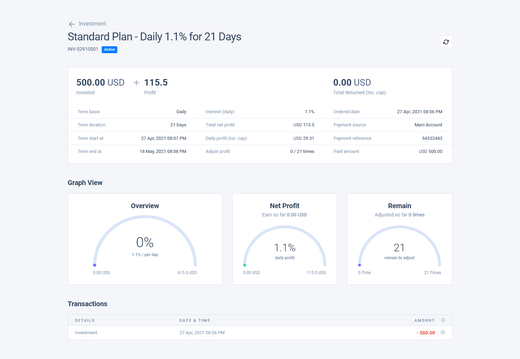This screenshot has height=359, width=520.
Task: Click the Term duration value 21 Days
Action: (x=178, y=125)
